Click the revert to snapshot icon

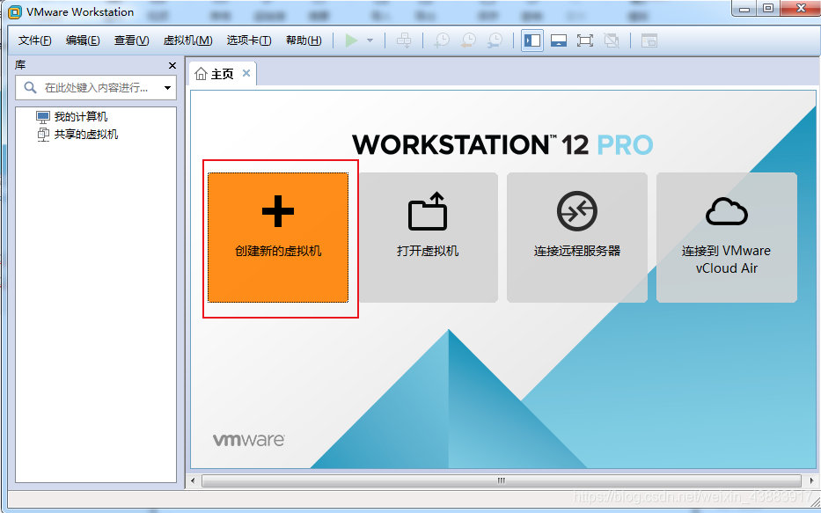468,40
